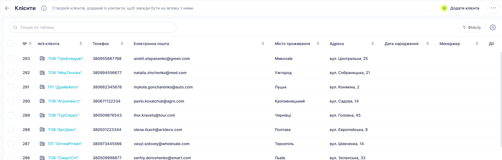Open table settings gear icon

pyautogui.click(x=492, y=27)
